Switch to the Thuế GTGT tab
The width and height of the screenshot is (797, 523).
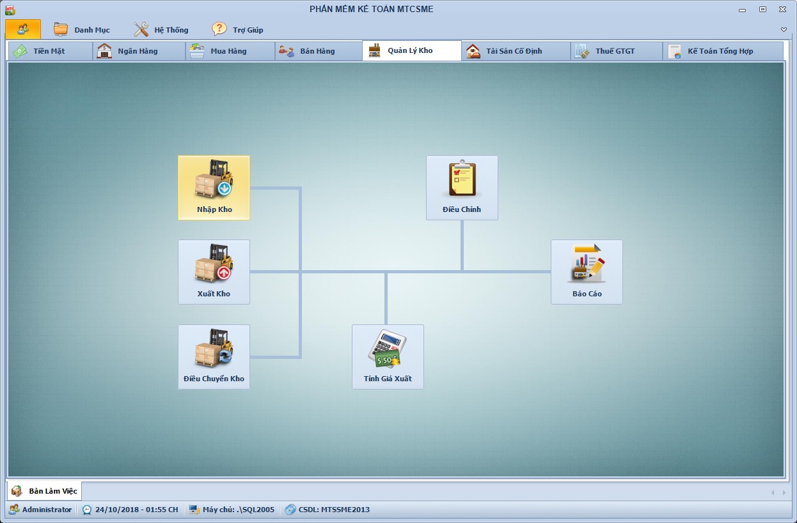[615, 51]
